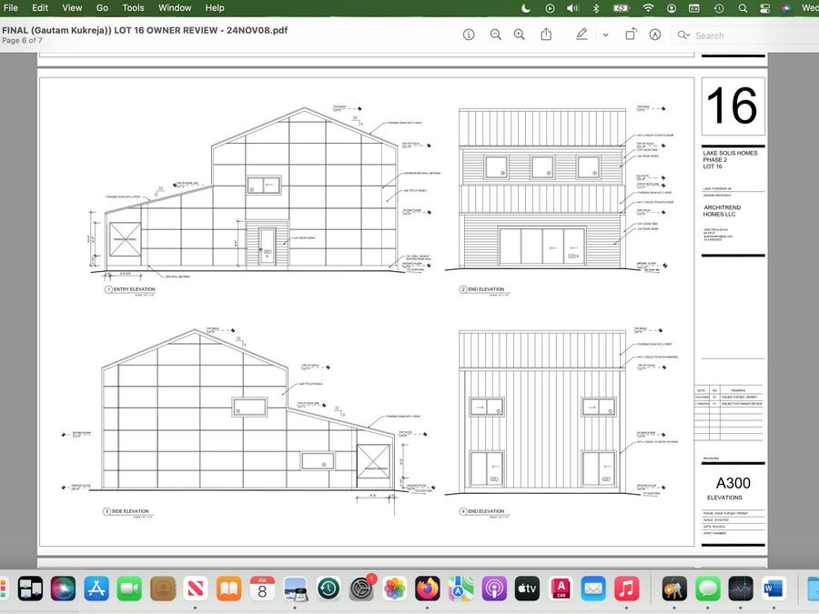
Task: Show the Markup toolbar
Action: coord(655,35)
